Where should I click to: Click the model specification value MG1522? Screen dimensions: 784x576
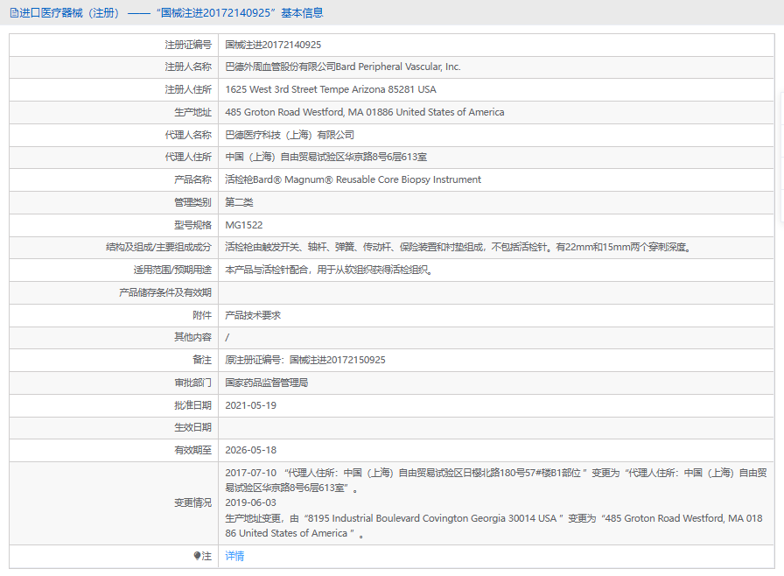coord(243,225)
